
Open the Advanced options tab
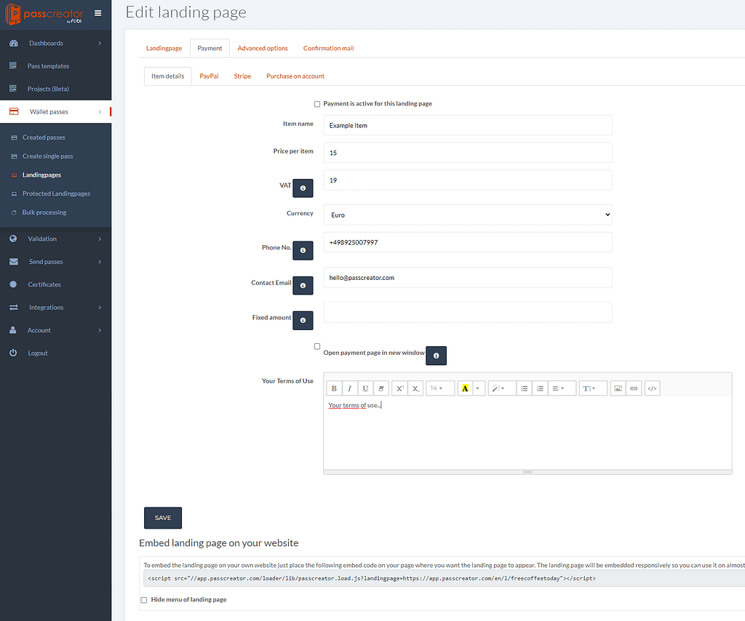click(x=263, y=49)
